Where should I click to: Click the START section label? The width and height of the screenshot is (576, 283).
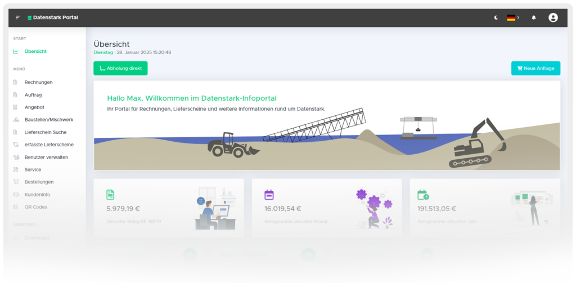pos(20,39)
